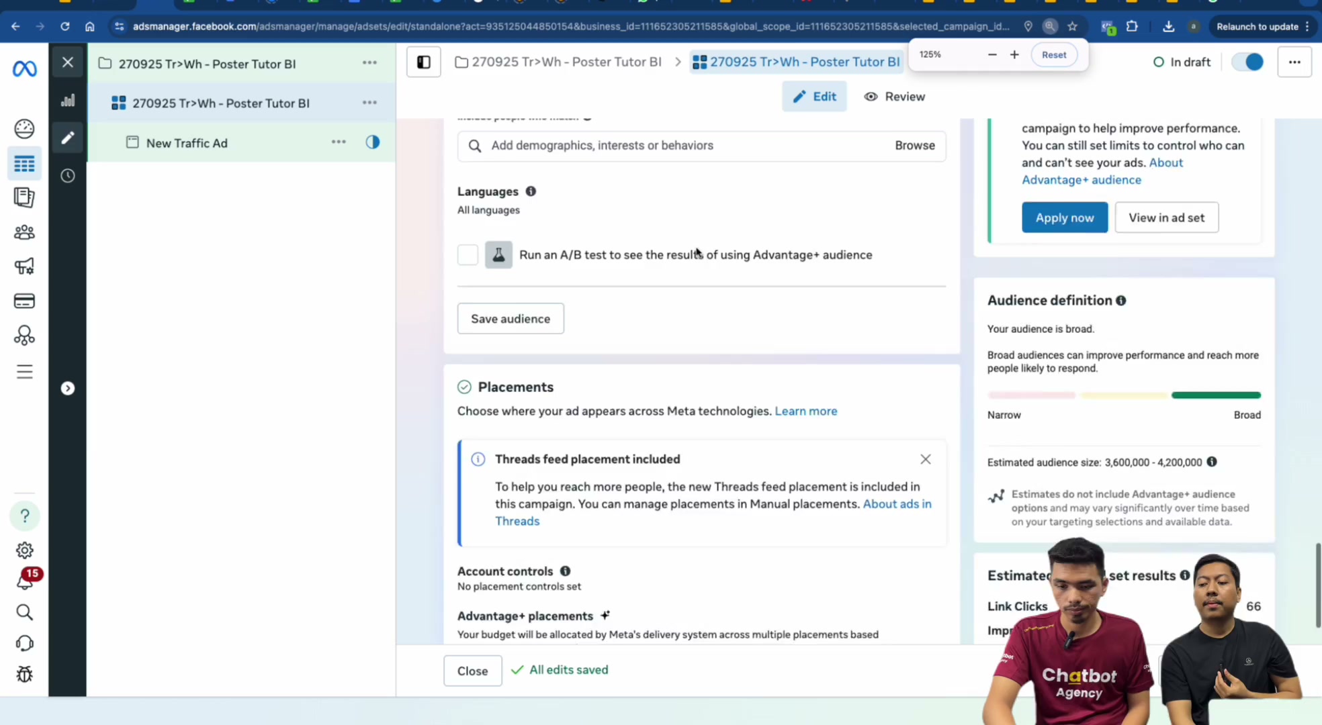Open options menu for the ad set row

[x=369, y=102]
